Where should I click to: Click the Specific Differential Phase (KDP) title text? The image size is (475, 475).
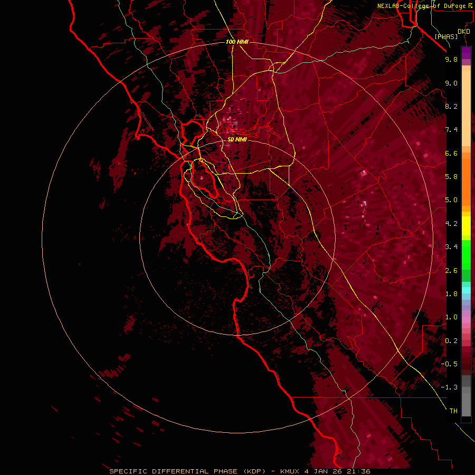pyautogui.click(x=187, y=471)
